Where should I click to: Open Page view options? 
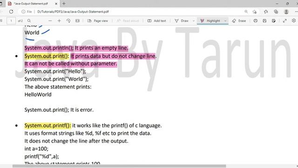coord(98,21)
